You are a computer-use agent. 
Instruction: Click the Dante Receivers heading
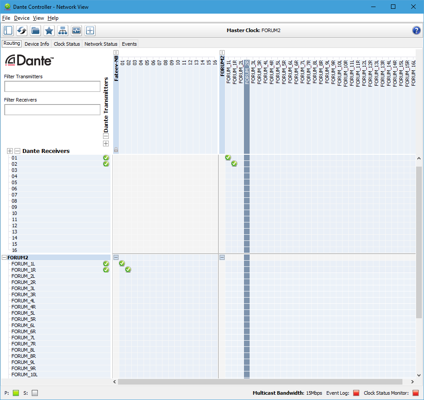tap(46, 151)
